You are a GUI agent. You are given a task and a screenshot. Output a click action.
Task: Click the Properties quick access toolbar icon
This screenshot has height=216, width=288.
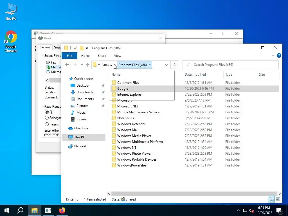[x=75, y=48]
